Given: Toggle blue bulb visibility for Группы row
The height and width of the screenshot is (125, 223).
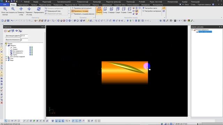Looking at the screenshot, I should pos(30,55).
